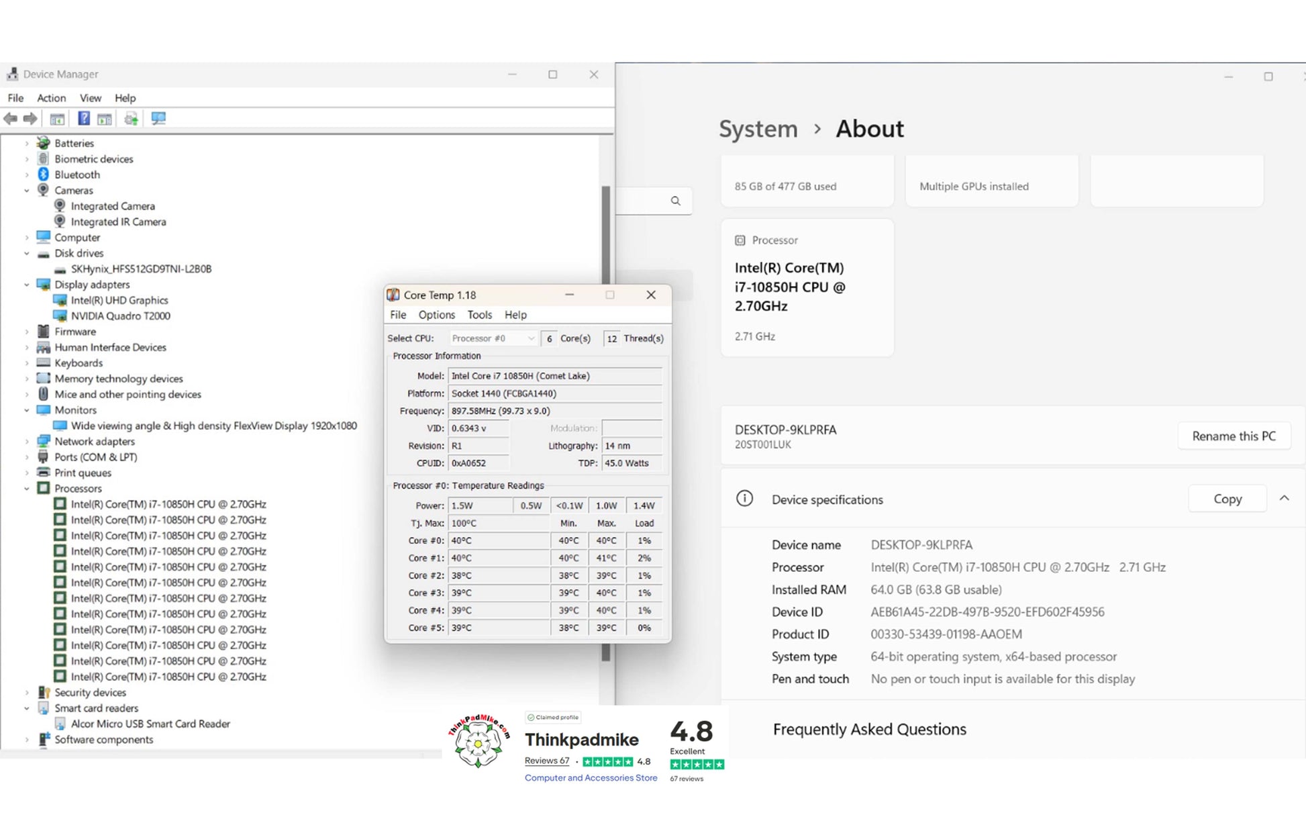Open the Tools menu in Core Temp

479,315
